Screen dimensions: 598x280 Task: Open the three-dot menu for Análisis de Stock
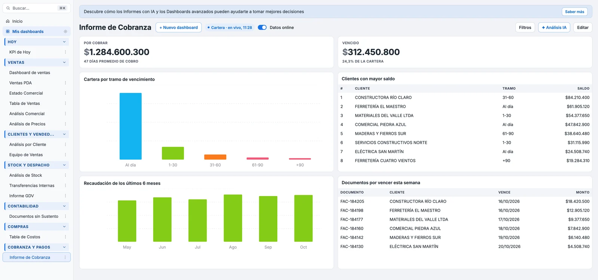[65, 175]
